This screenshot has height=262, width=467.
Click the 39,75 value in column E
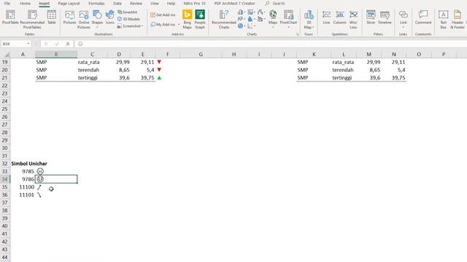click(143, 78)
